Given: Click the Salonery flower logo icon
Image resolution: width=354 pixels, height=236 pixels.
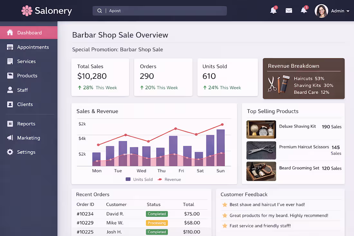Looking at the screenshot, I should [27, 11].
